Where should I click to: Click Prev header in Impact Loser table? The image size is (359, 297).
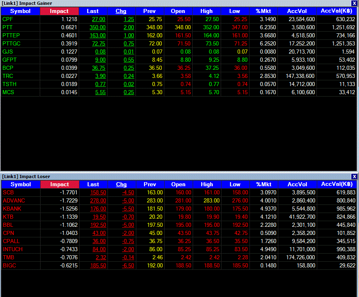point(150,184)
